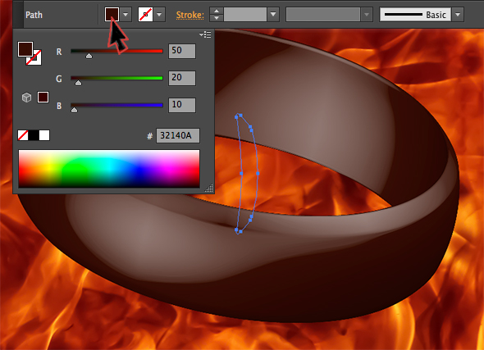Pick a color from RGB spectrum bar
484x350 pixels.
pos(109,169)
